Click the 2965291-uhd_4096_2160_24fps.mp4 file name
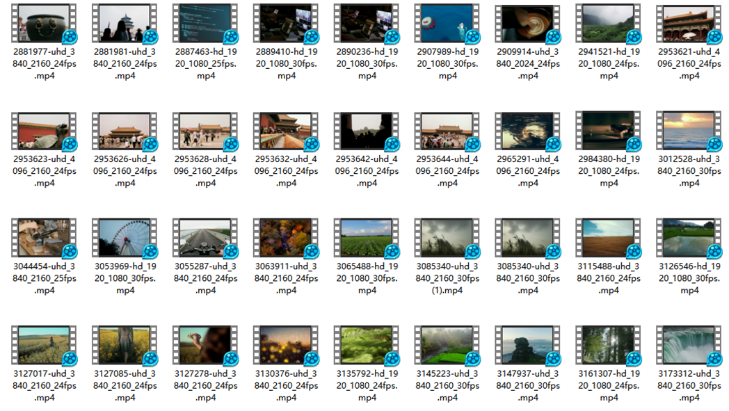 click(x=528, y=171)
